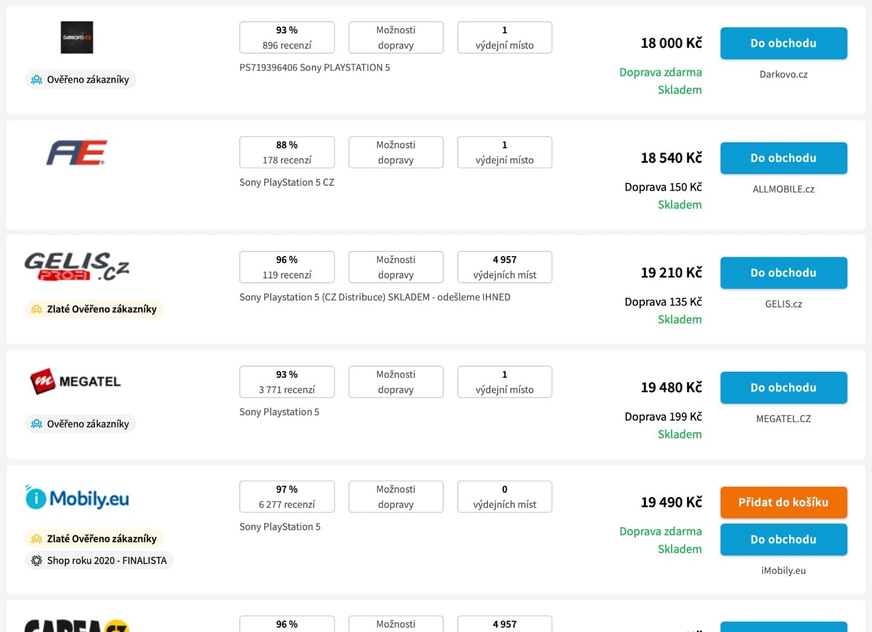Open MEGATEL 'Sony Playstation 5' offer title
Image resolution: width=872 pixels, height=632 pixels.
click(279, 412)
